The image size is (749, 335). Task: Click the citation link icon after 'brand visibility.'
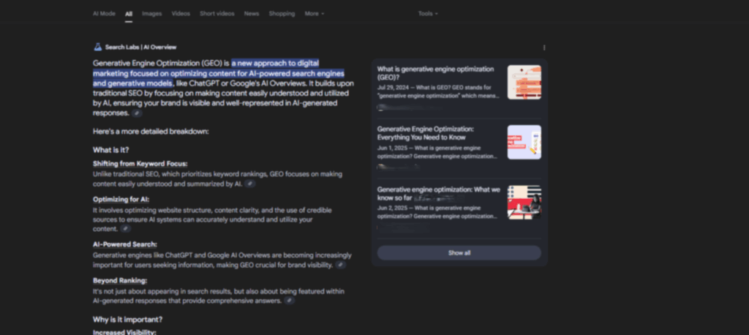point(340,265)
